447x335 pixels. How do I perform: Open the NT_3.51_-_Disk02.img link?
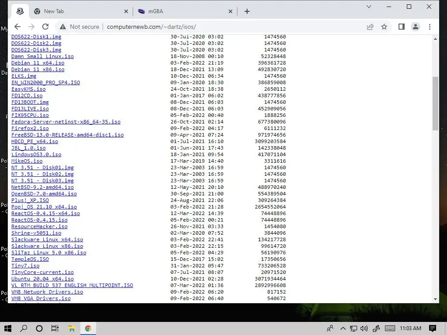(x=42, y=174)
